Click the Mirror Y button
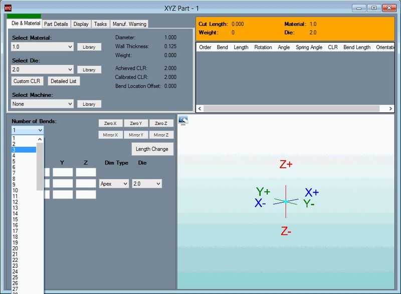Image resolution: width=401 pixels, height=294 pixels. pos(136,134)
